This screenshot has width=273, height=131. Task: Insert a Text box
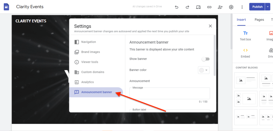click(245, 36)
